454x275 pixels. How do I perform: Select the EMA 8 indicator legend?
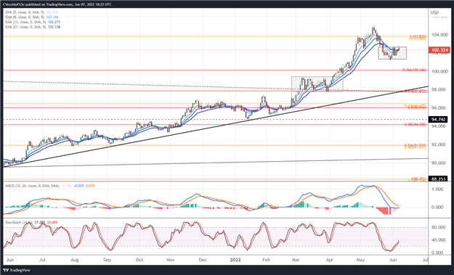click(32, 17)
